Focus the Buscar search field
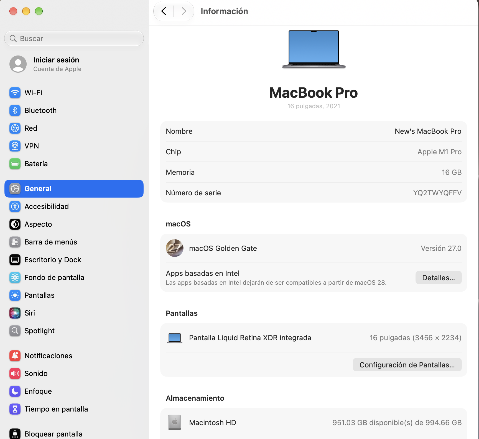The width and height of the screenshot is (479, 439). (74, 38)
